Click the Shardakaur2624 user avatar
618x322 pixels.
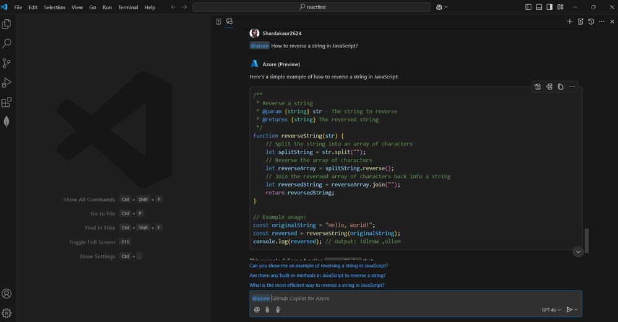click(x=254, y=33)
